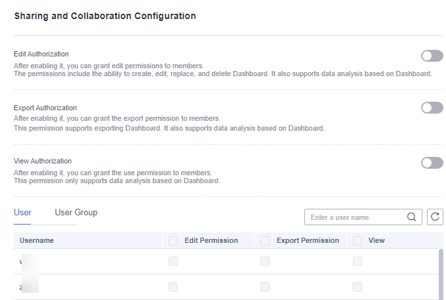This screenshot has height=300, width=446.
Task: Click the refresh user list icon
Action: pyautogui.click(x=435, y=217)
